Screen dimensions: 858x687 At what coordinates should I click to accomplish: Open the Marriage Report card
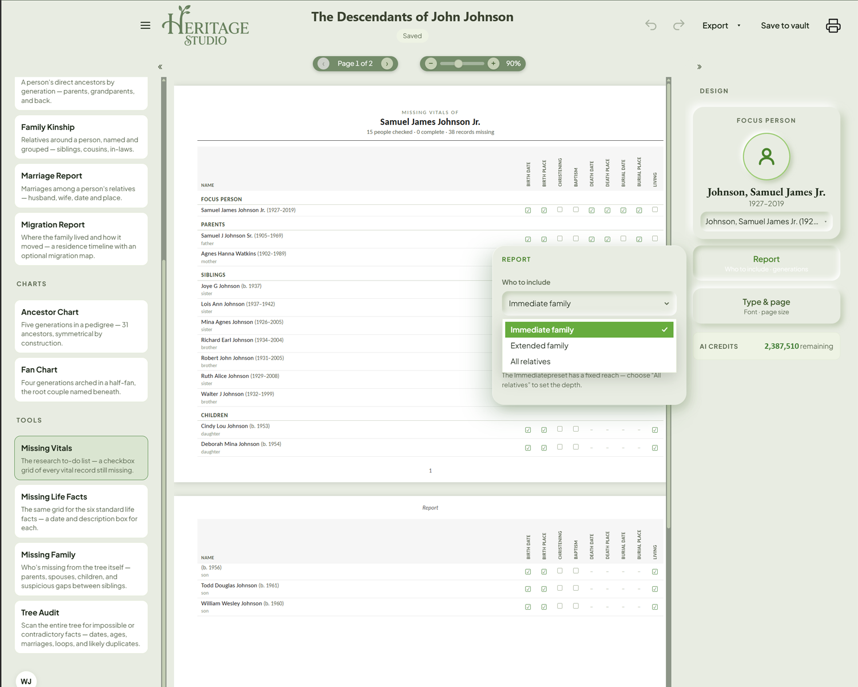[81, 186]
